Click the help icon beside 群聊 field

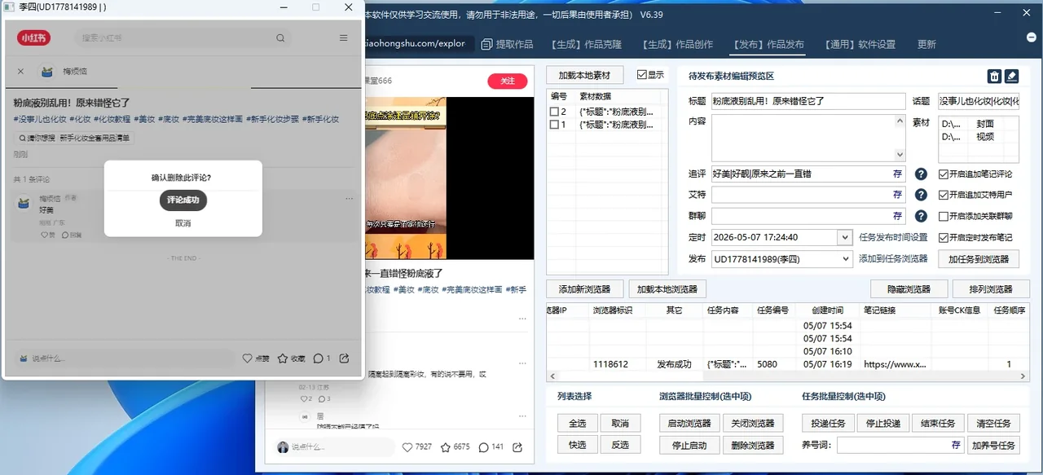(x=921, y=217)
